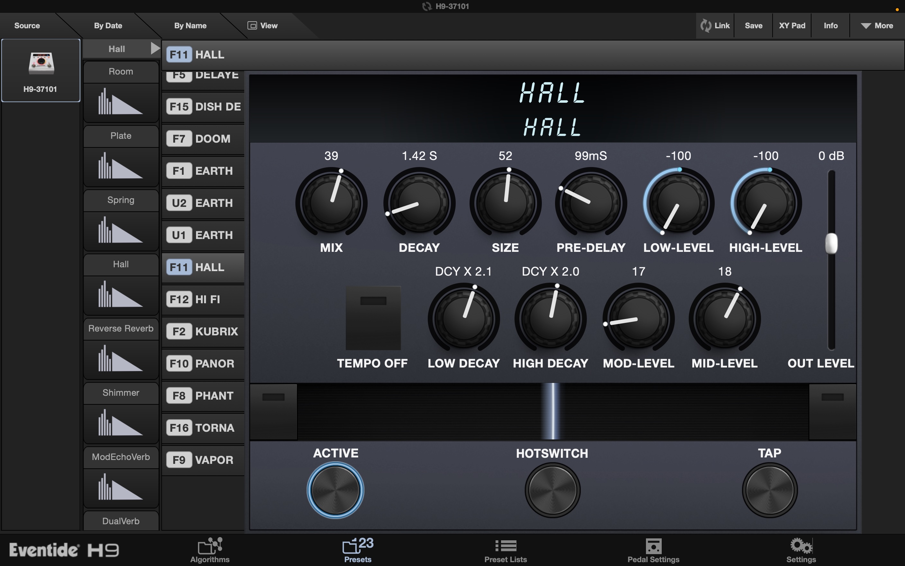Select the H9-37101 pedal device icon
Image resolution: width=905 pixels, height=566 pixels.
(x=41, y=63)
